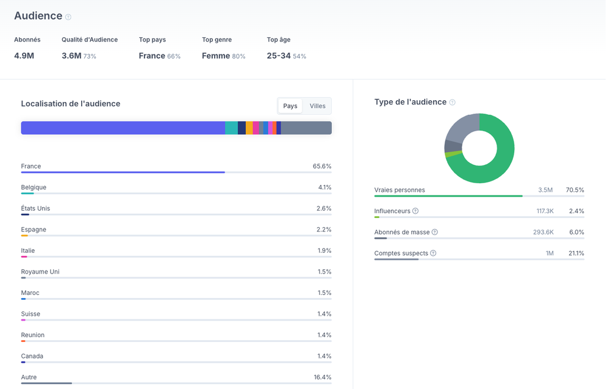Click the France Top pays value

(152, 56)
